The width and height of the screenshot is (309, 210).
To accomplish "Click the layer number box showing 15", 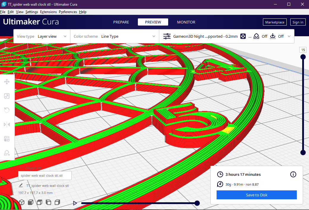I will point(303,50).
